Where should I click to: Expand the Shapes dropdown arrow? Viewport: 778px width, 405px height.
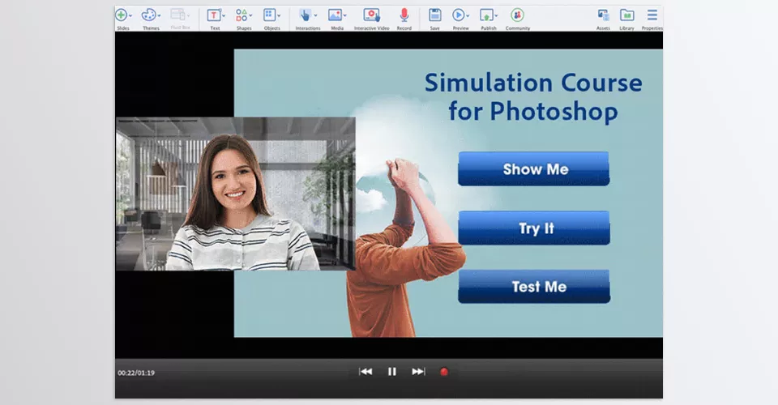click(x=250, y=16)
